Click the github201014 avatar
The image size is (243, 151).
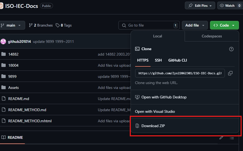[3, 41]
